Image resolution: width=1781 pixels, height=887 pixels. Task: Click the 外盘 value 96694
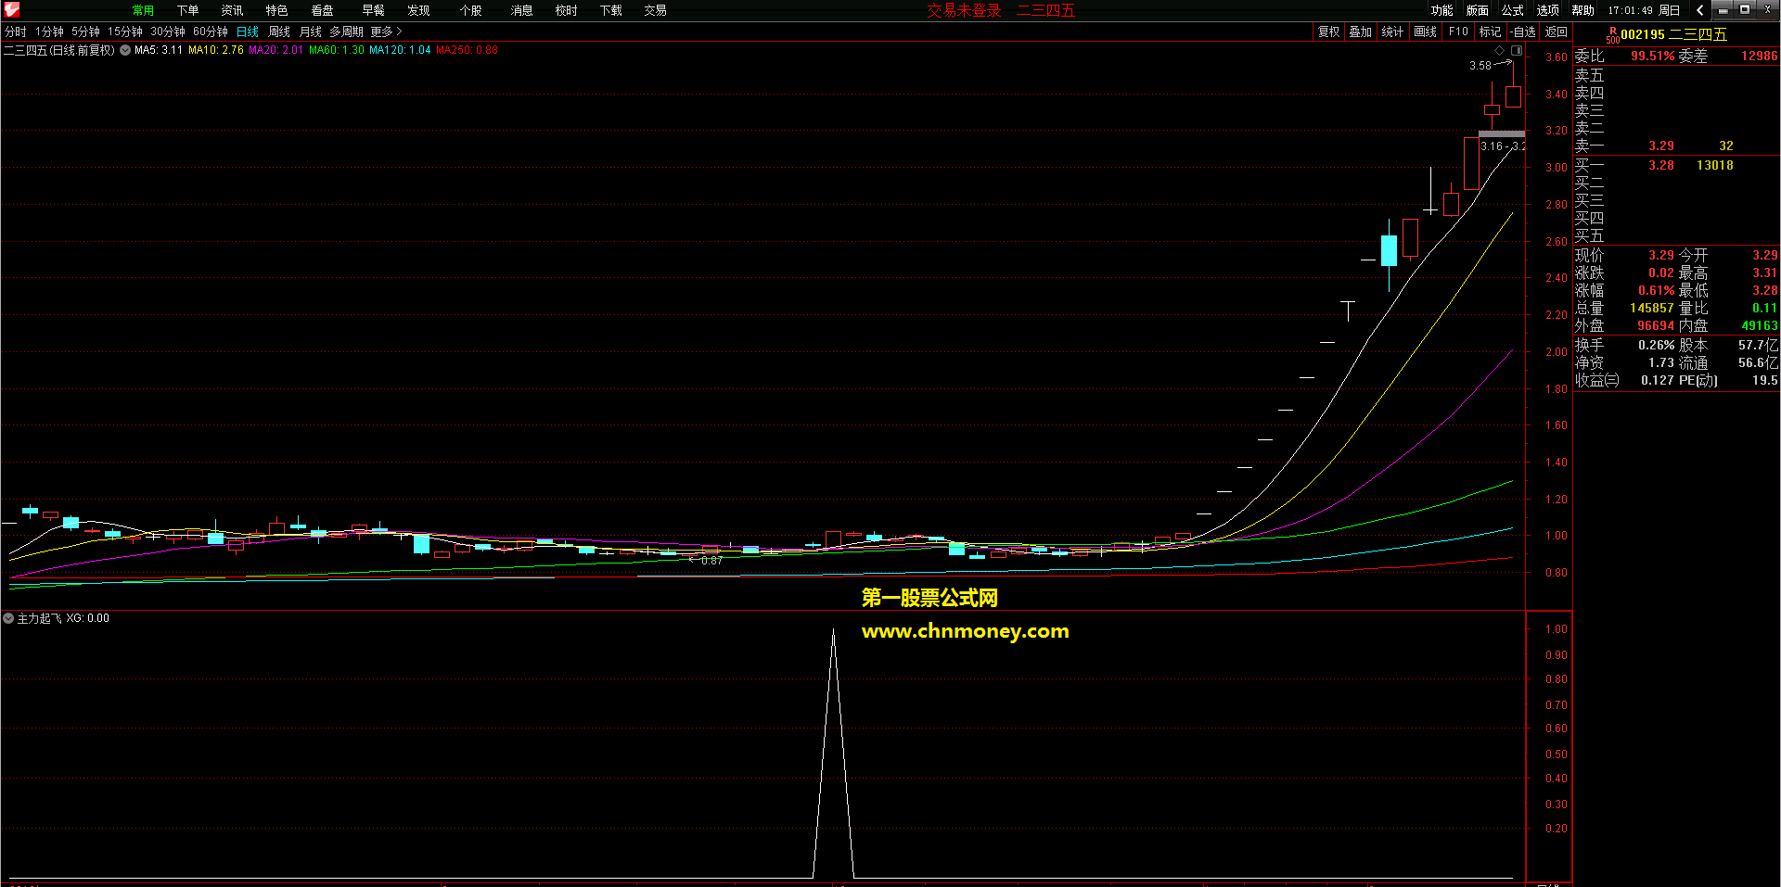[1656, 325]
